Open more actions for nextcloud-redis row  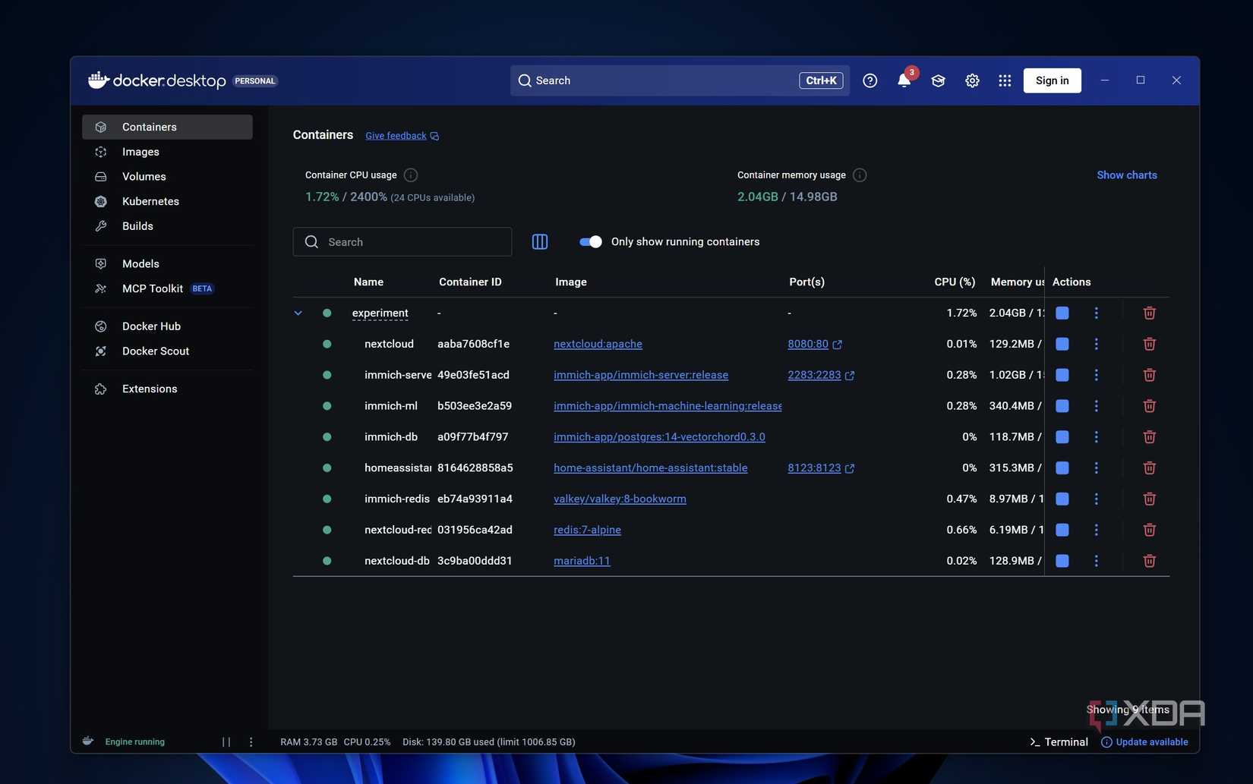click(1096, 530)
